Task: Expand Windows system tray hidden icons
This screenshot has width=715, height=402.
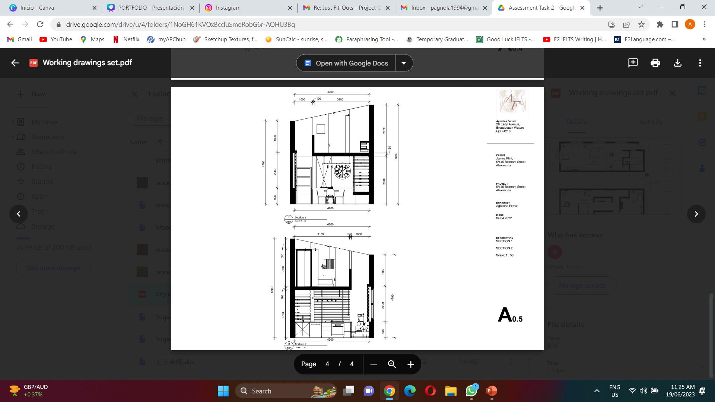Action: [597, 391]
